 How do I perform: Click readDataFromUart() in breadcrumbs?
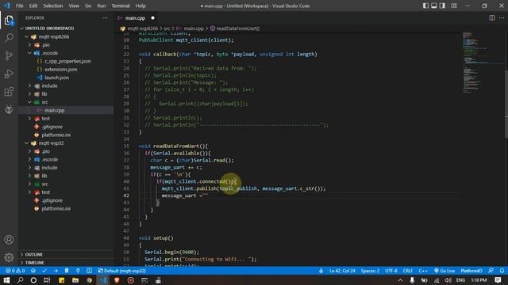(x=235, y=28)
